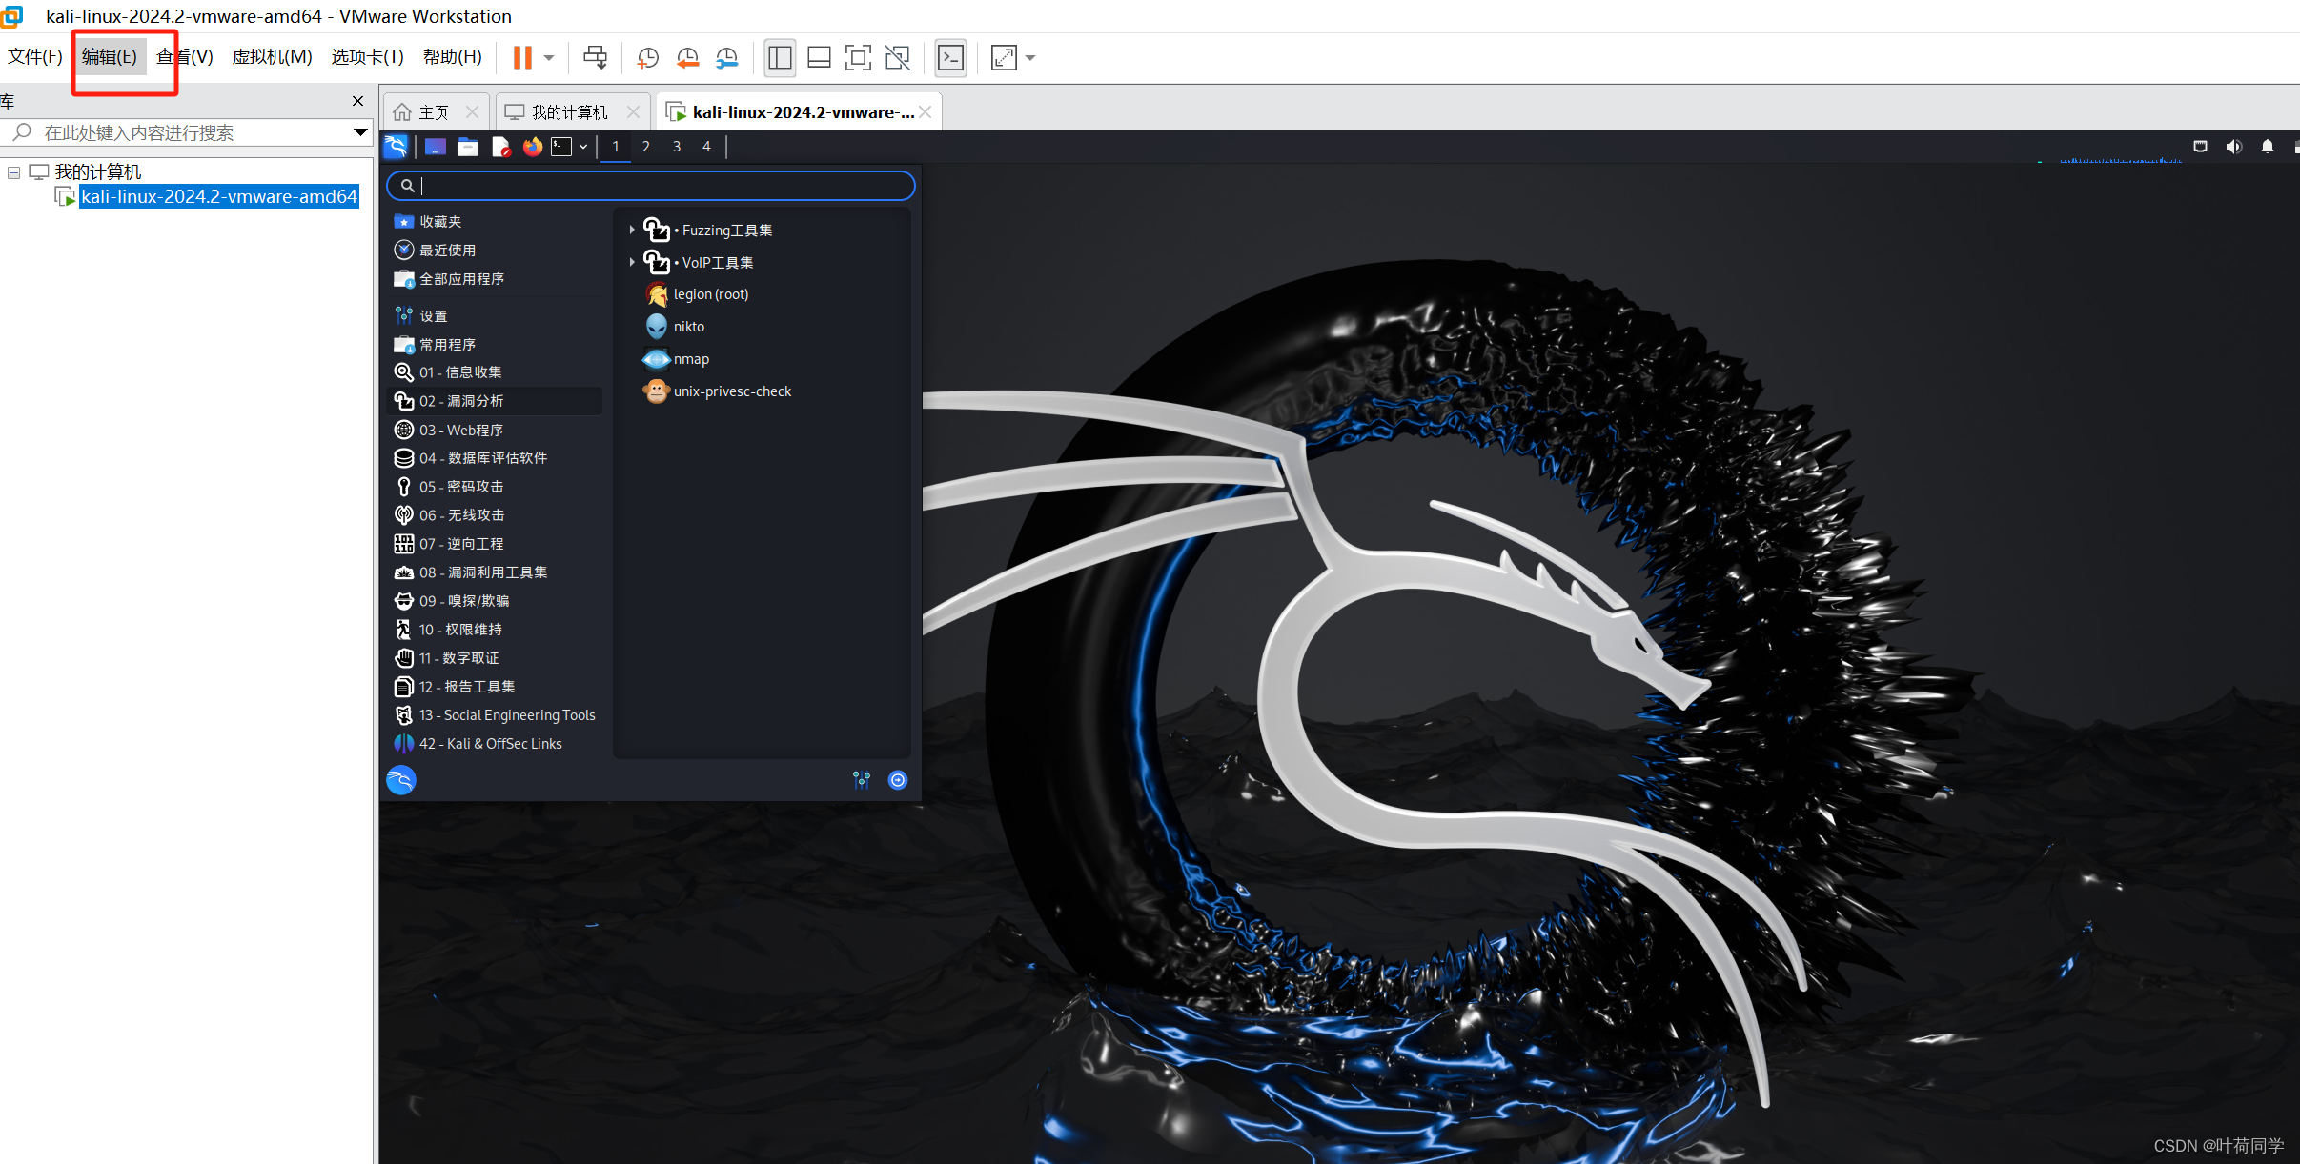Open the 收藏夹 category
The height and width of the screenshot is (1164, 2300).
click(x=496, y=221)
